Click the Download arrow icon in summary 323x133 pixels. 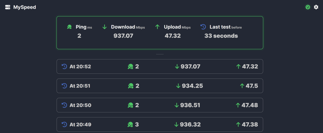pos(105,27)
